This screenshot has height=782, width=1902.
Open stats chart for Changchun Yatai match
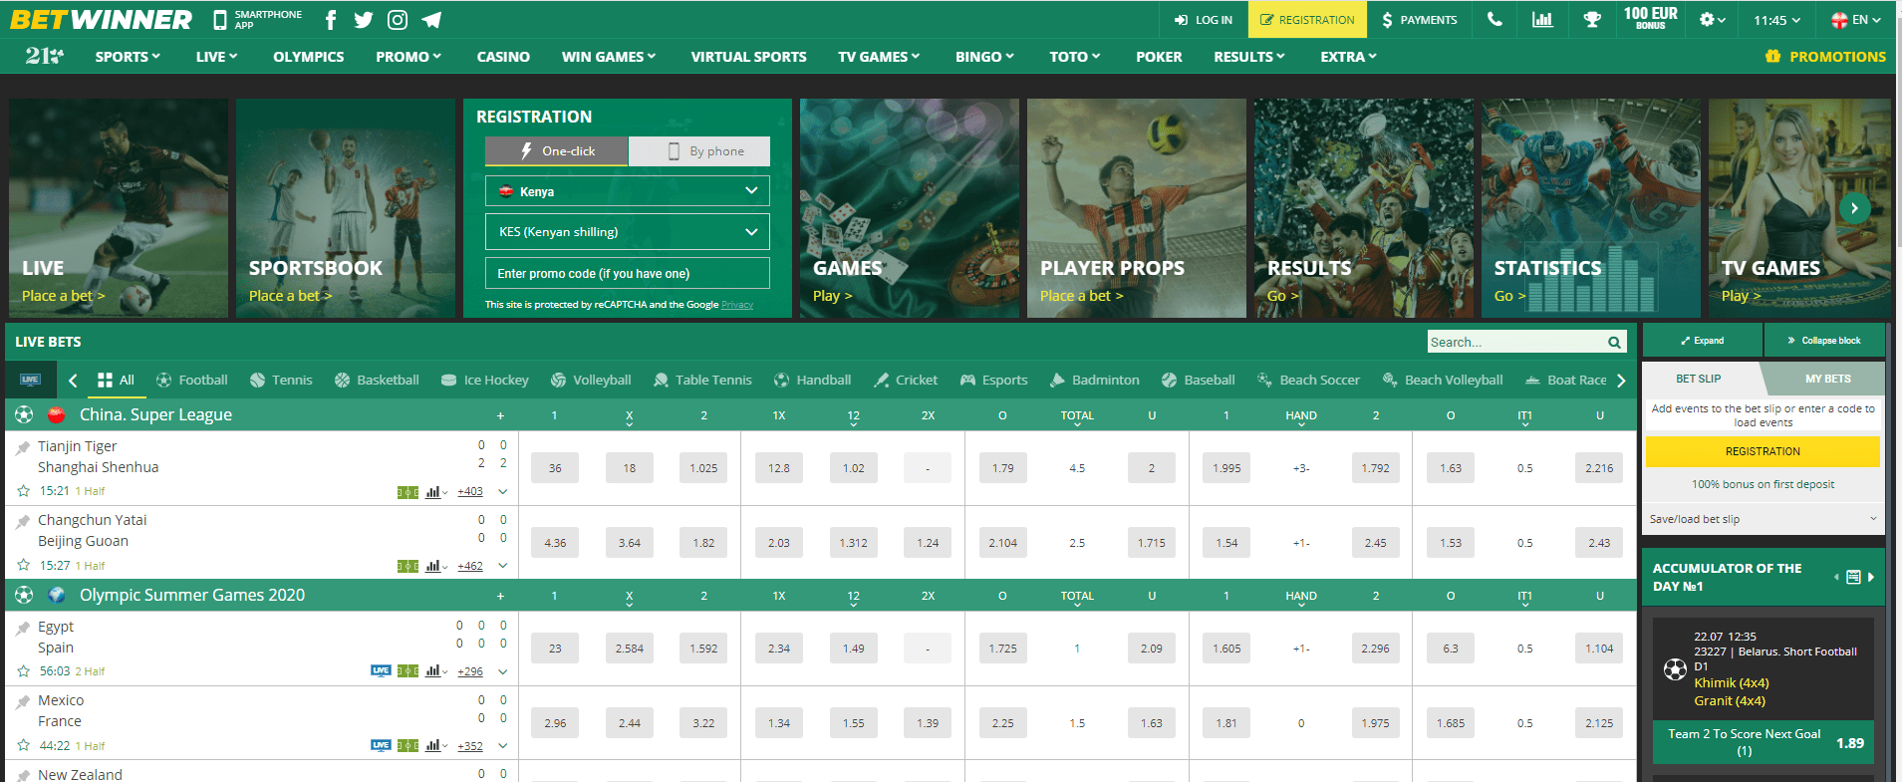[x=434, y=566]
